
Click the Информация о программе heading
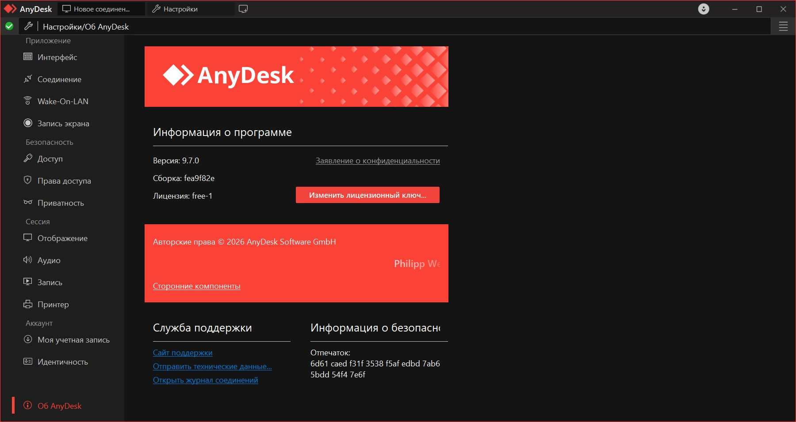[x=222, y=132]
